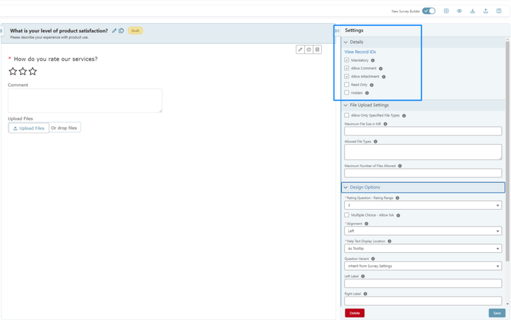The width and height of the screenshot is (511, 320).
Task: Click info icon beside Left Label
Action: point(363,277)
